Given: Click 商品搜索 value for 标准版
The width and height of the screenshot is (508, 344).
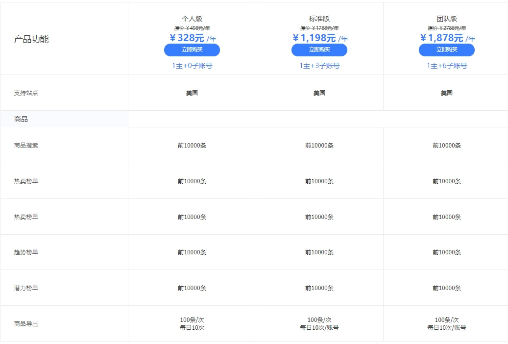Looking at the screenshot, I should pyautogui.click(x=319, y=146).
